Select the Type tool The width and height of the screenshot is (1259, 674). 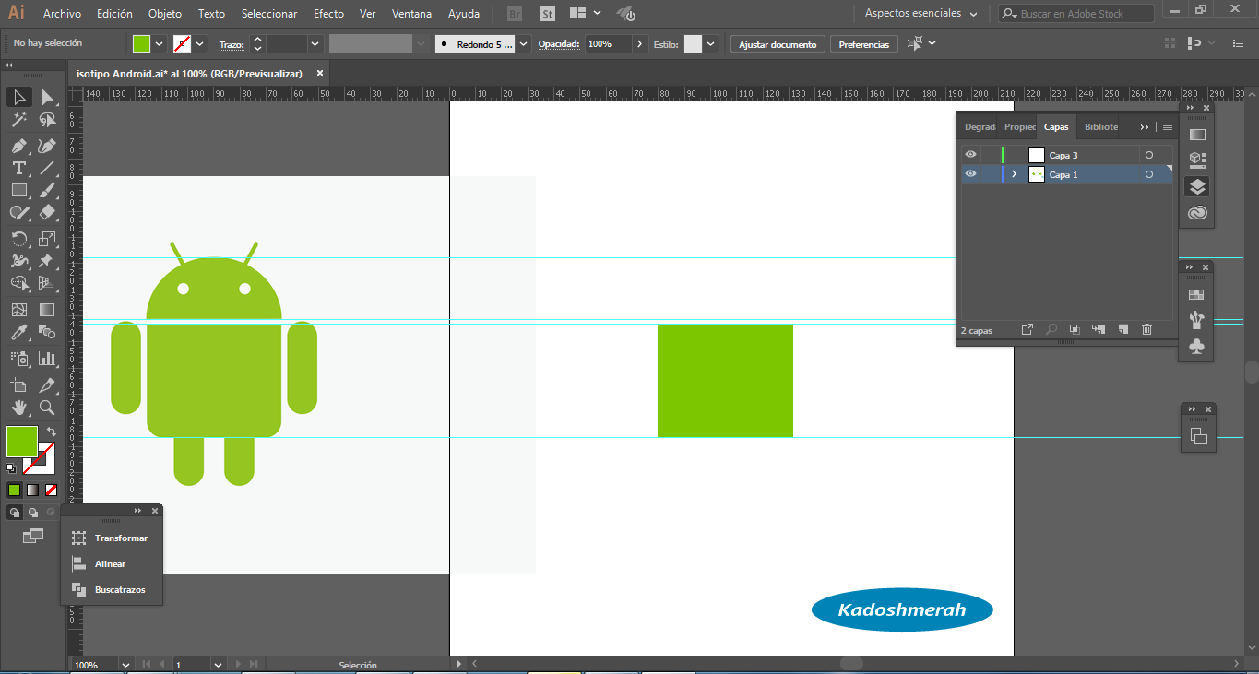tap(18, 168)
